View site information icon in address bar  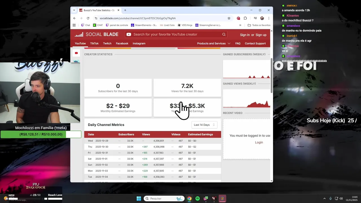96,18
